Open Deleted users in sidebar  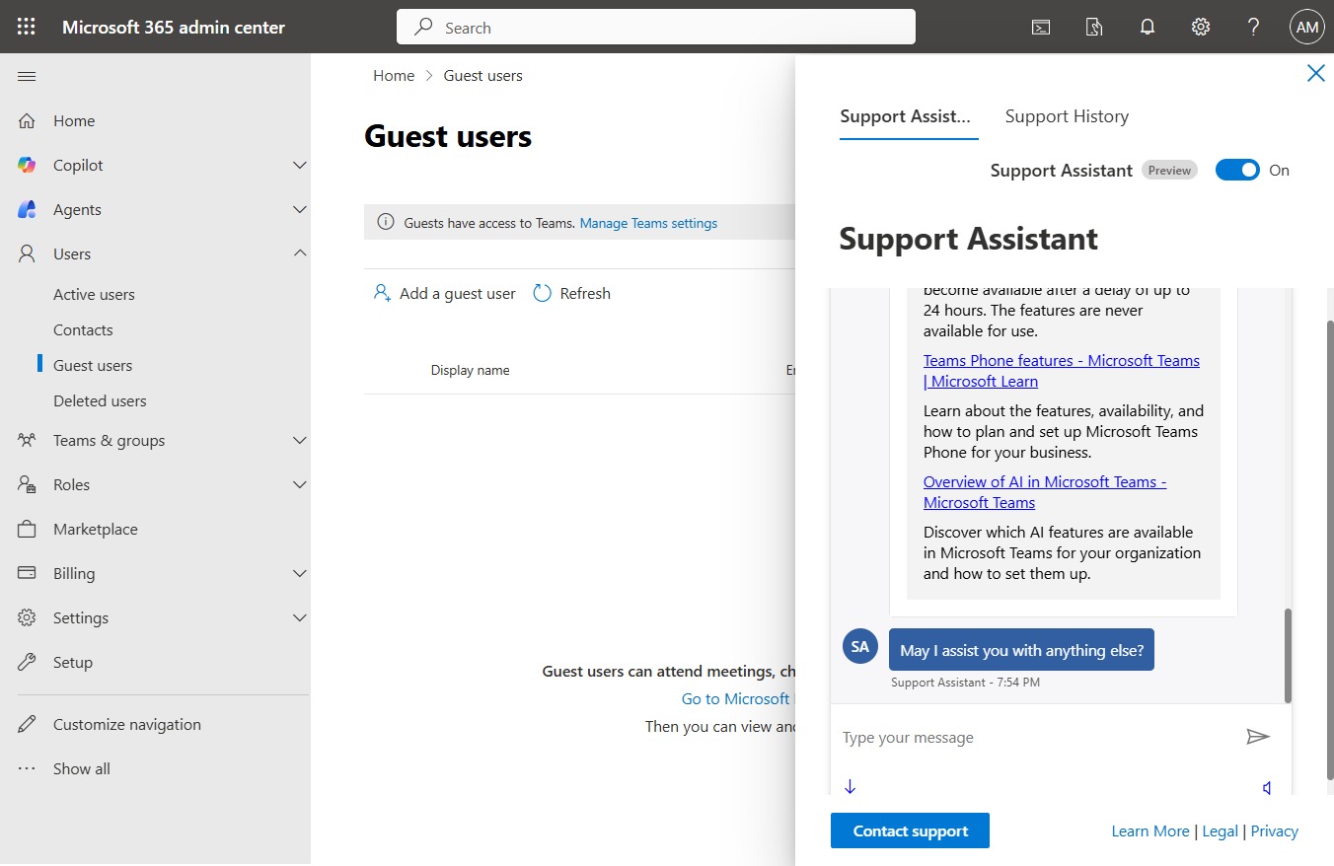pyautogui.click(x=100, y=400)
